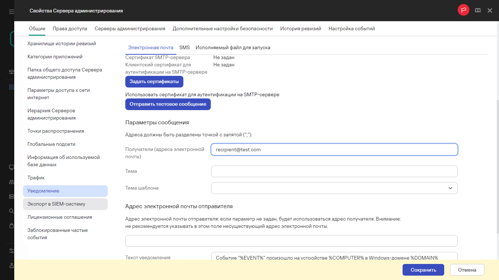Open the Трафик section in the side list
Viewport: 499px width, 280px height.
[x=36, y=178]
